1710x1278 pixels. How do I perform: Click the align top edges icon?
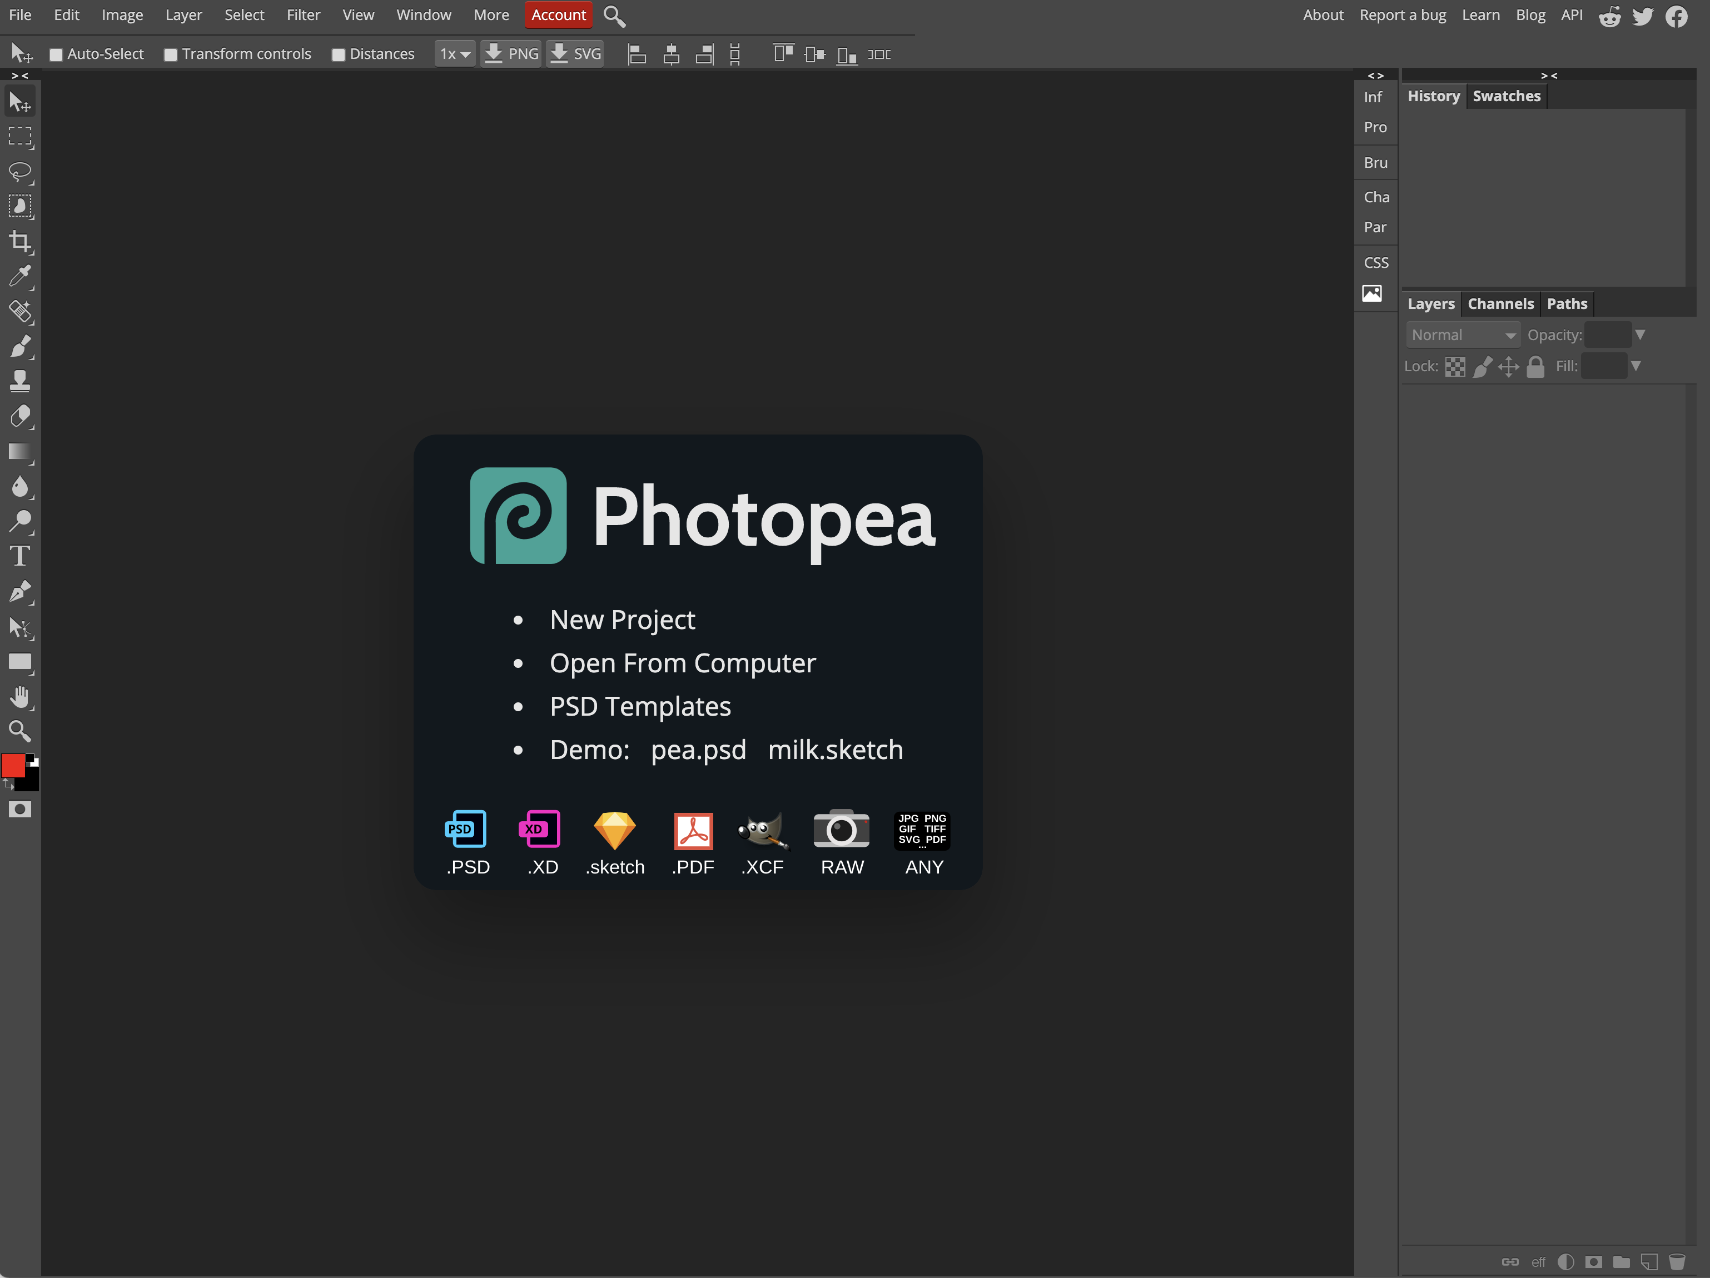coord(783,54)
